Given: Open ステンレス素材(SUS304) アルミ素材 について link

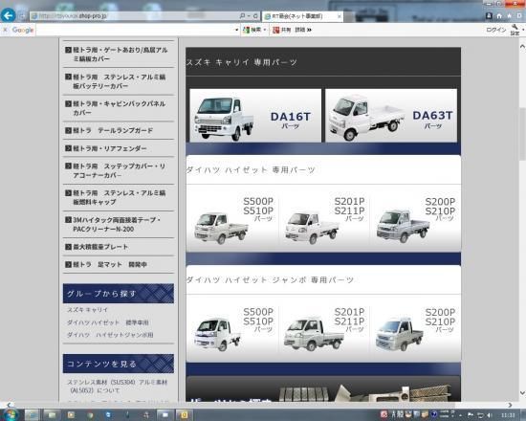Looking at the screenshot, I should tap(117, 387).
